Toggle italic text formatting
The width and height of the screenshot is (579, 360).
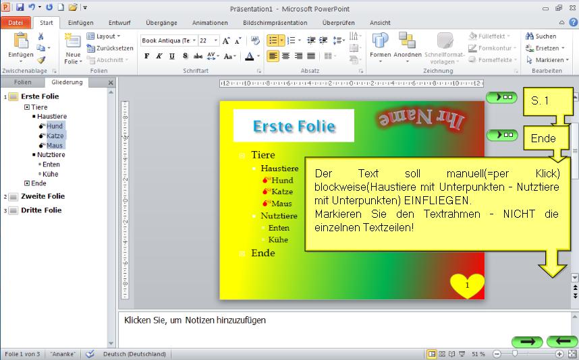point(159,57)
